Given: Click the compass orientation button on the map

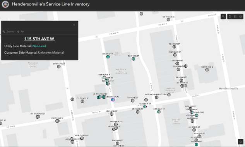Looking at the screenshot, I should (241, 142).
